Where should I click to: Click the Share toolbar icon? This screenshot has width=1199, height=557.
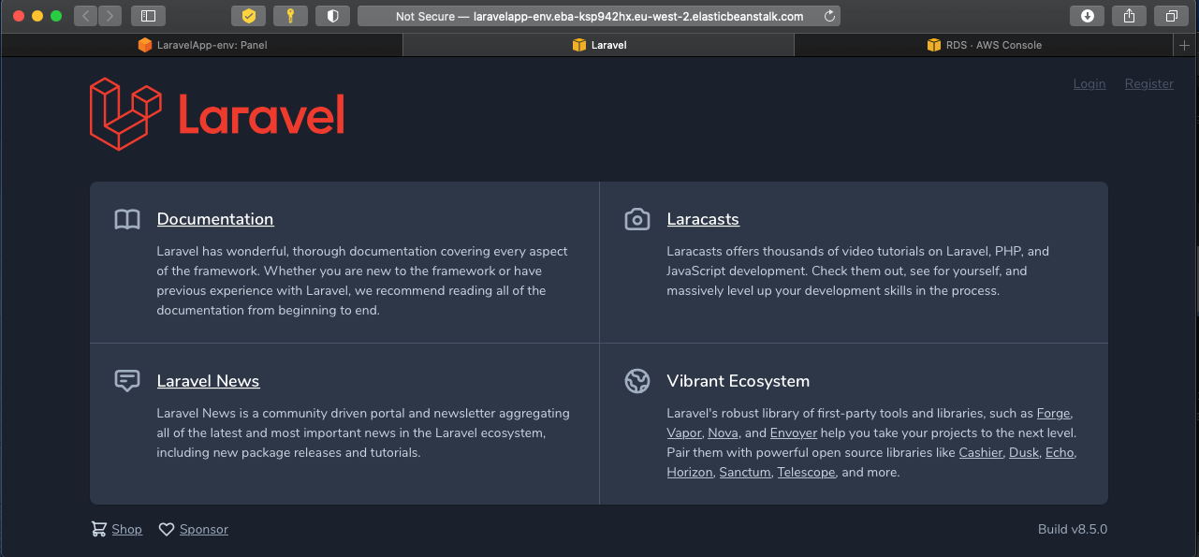(1130, 16)
